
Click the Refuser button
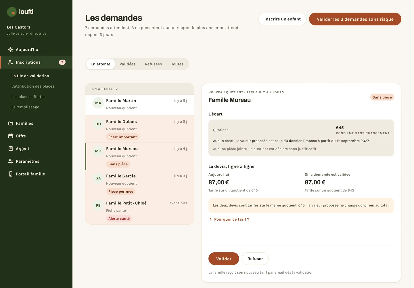click(255, 259)
